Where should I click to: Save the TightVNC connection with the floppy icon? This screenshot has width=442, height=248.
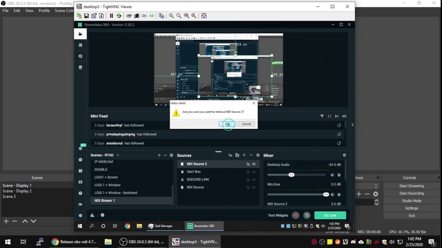tap(86, 15)
